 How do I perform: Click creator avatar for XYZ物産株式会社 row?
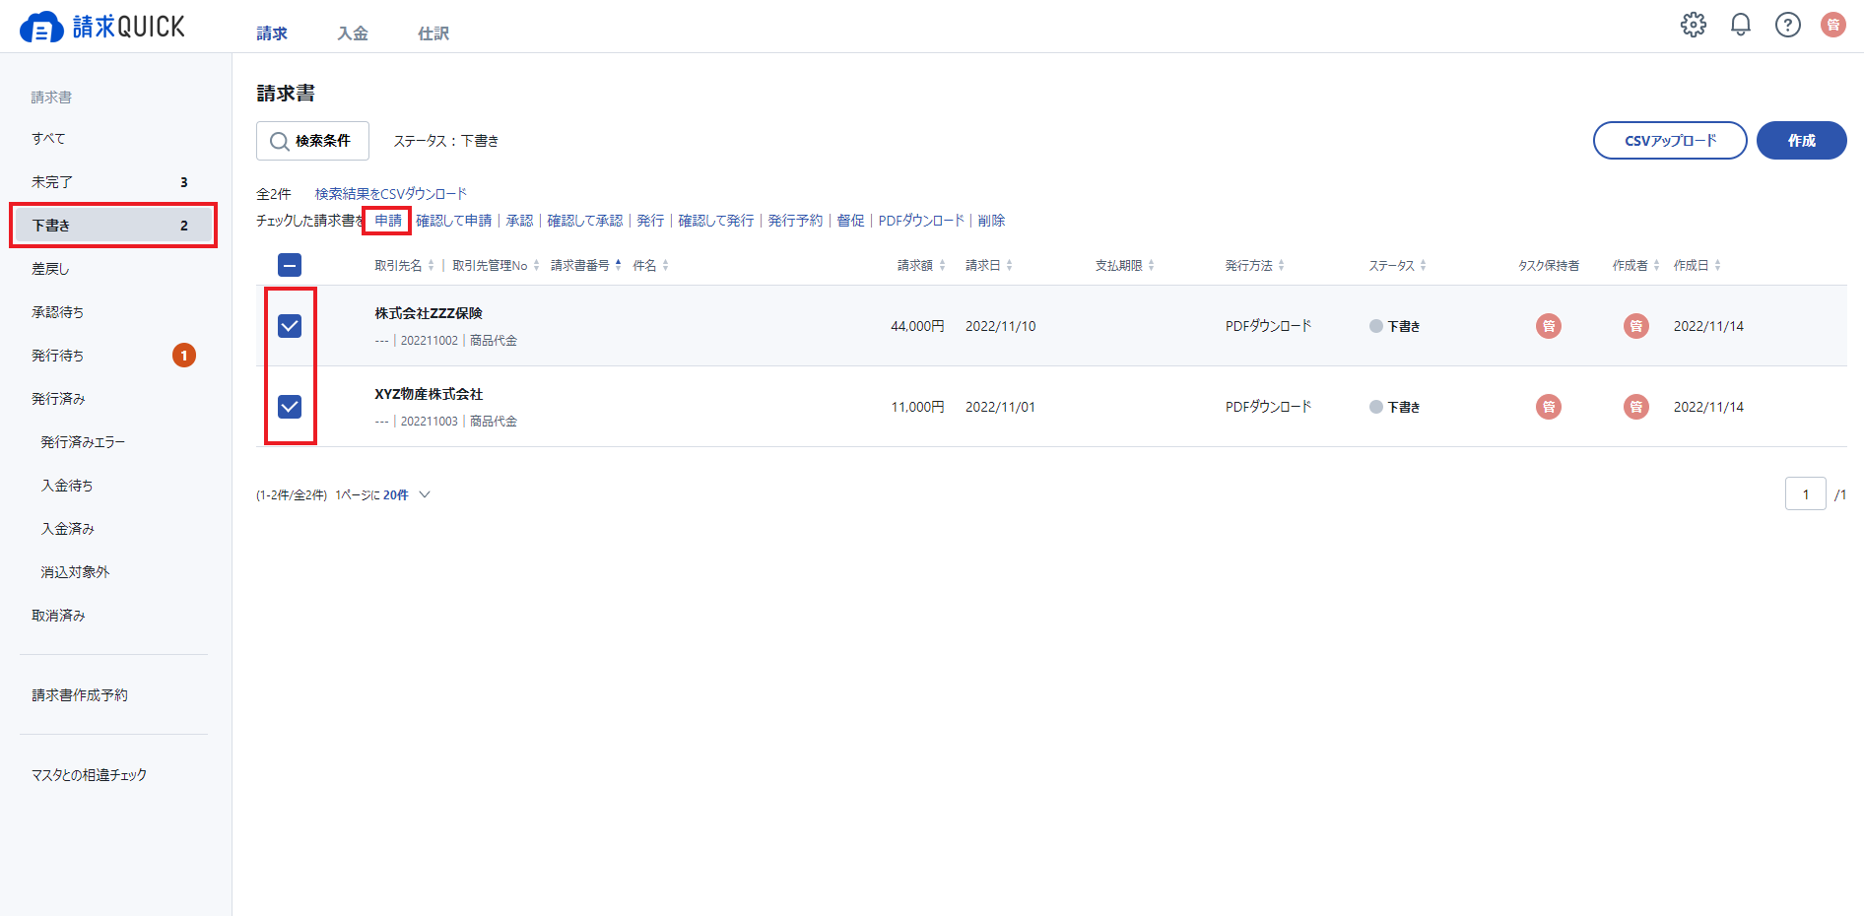tap(1636, 407)
